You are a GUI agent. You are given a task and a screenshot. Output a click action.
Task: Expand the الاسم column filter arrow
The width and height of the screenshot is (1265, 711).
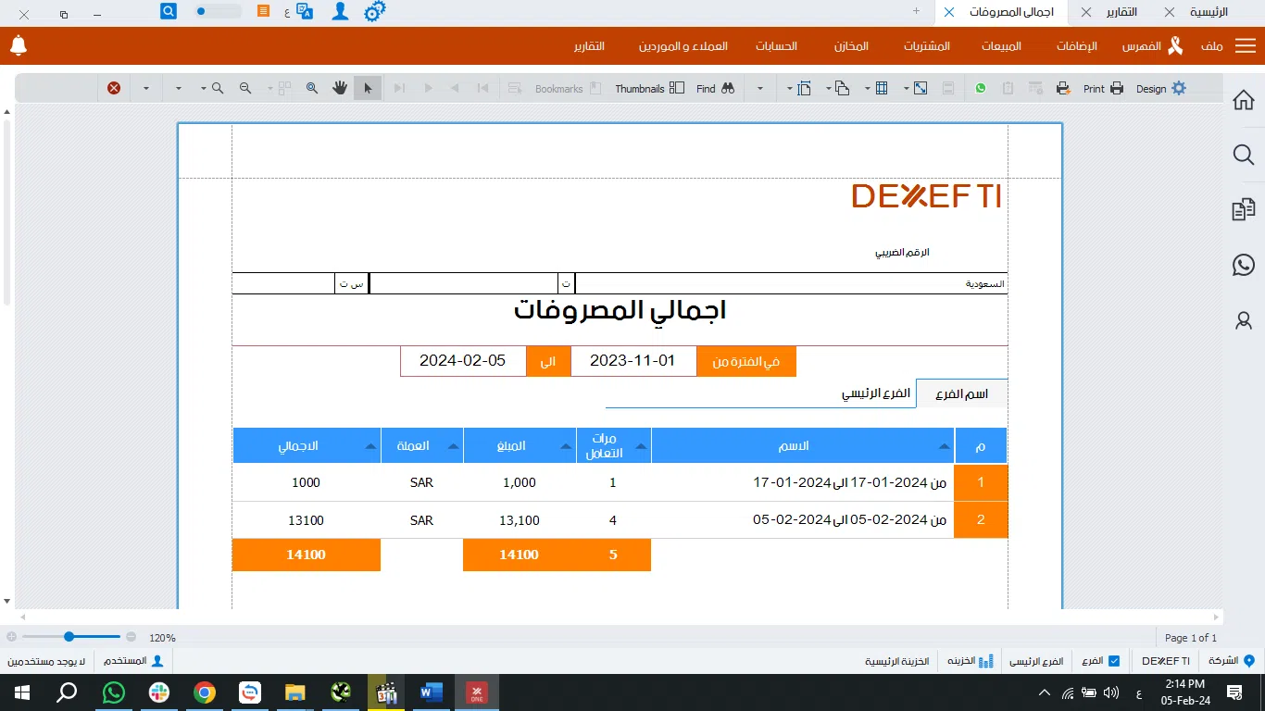coord(944,446)
